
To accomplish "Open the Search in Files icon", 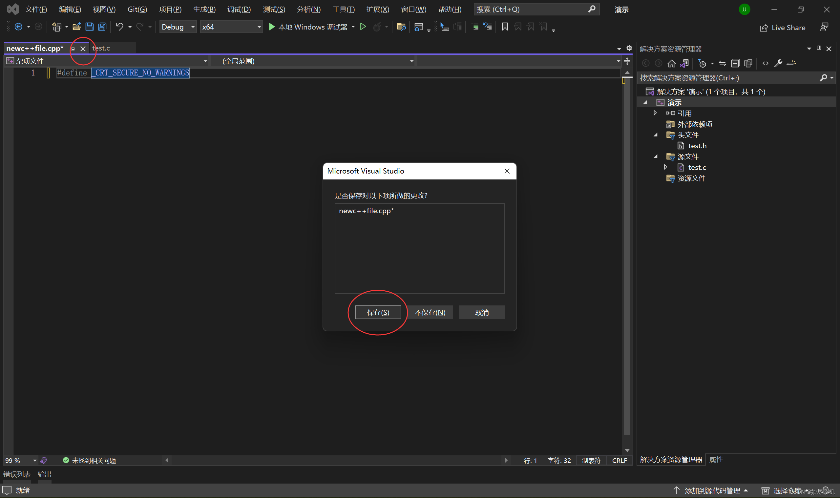I will pos(401,27).
